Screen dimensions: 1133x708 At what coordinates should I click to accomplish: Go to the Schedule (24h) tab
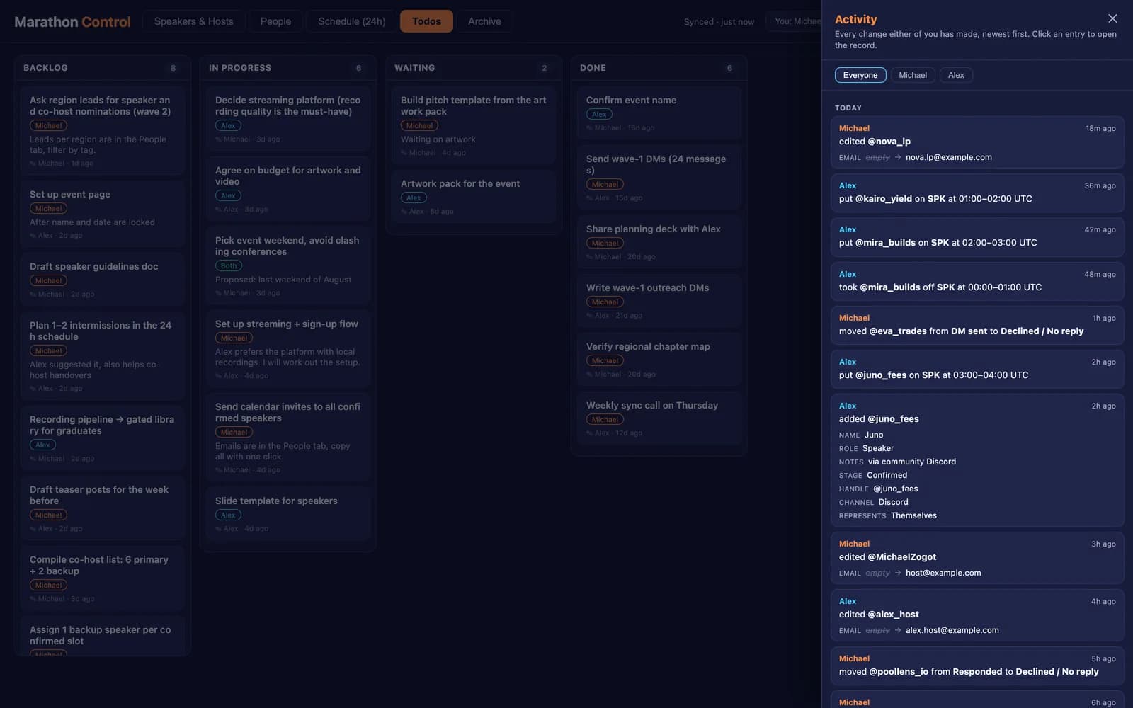pos(352,21)
